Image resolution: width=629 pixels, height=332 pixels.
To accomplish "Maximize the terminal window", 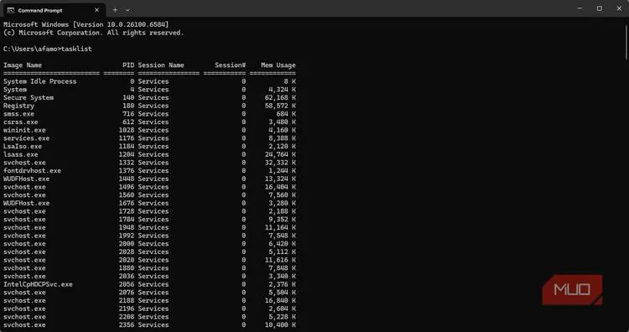I will coord(600,8).
